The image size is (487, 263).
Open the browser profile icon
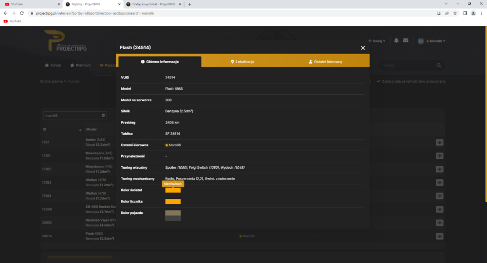point(473,13)
